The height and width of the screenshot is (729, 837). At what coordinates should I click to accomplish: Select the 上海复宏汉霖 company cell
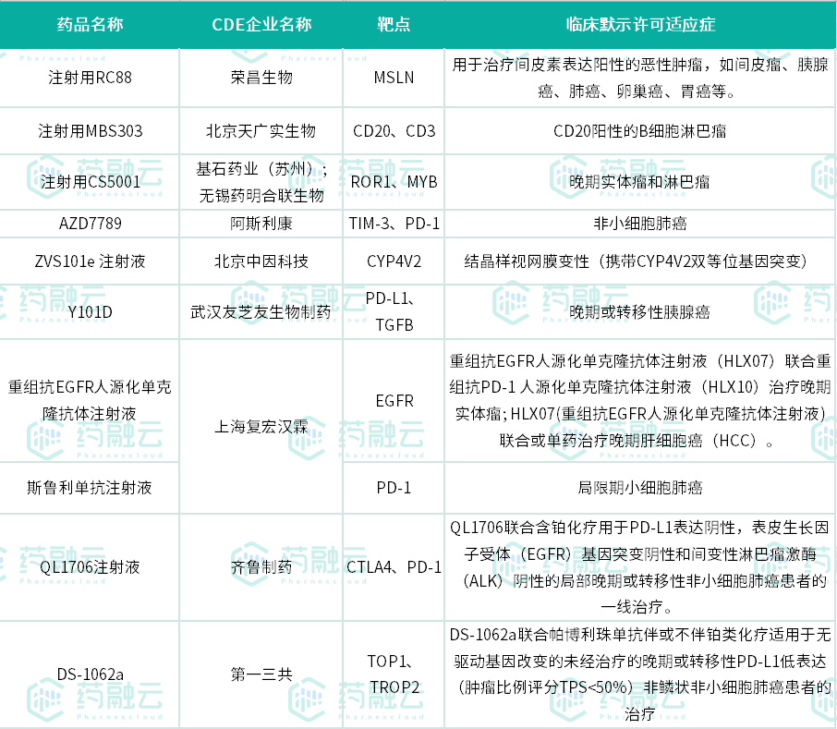click(261, 427)
